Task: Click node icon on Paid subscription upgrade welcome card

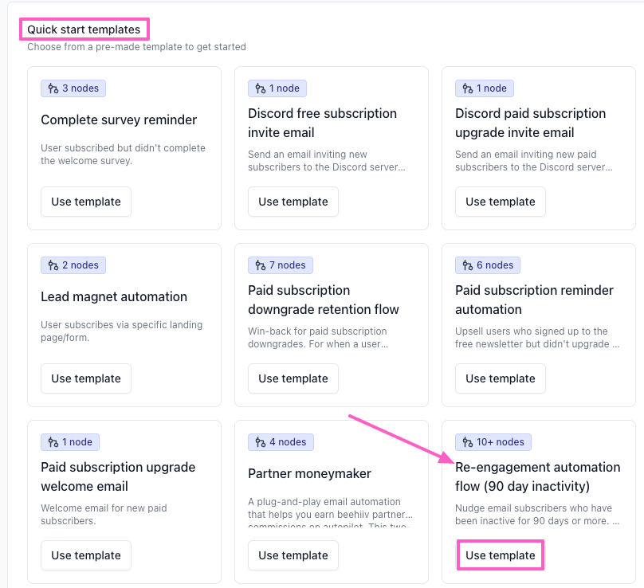Action: [x=53, y=442]
